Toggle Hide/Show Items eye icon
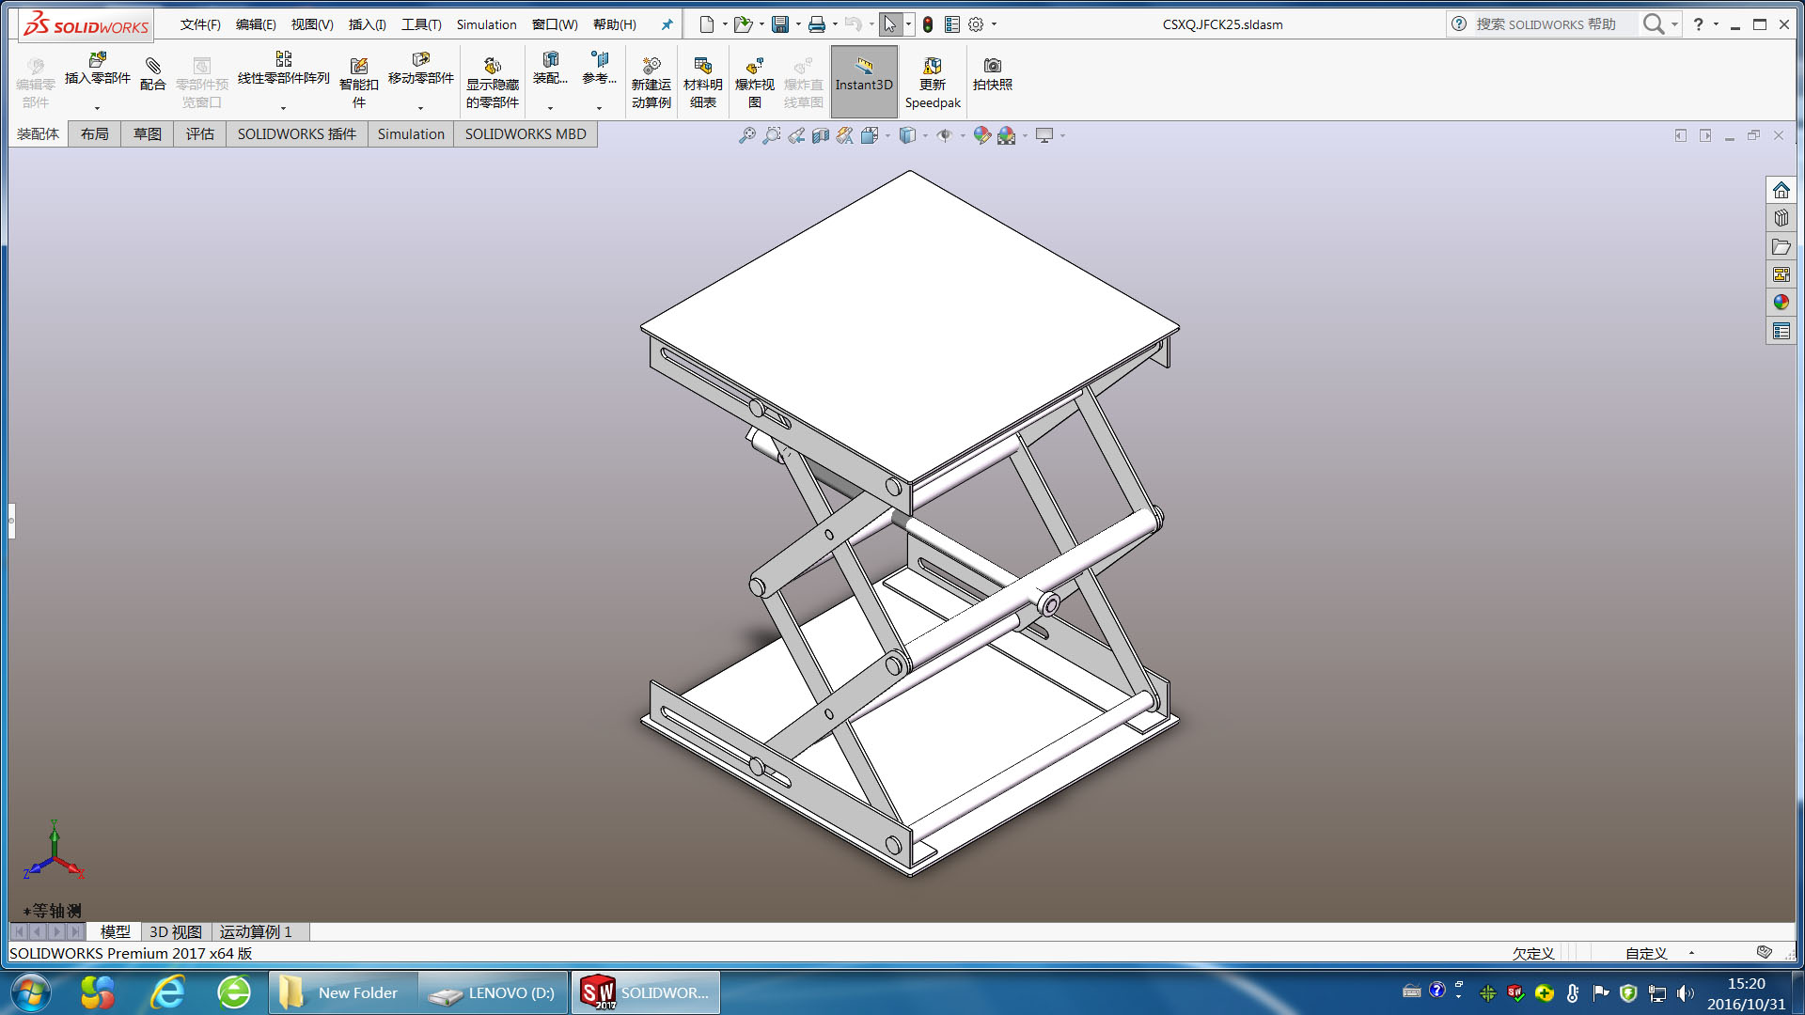The height and width of the screenshot is (1015, 1805). (x=945, y=135)
